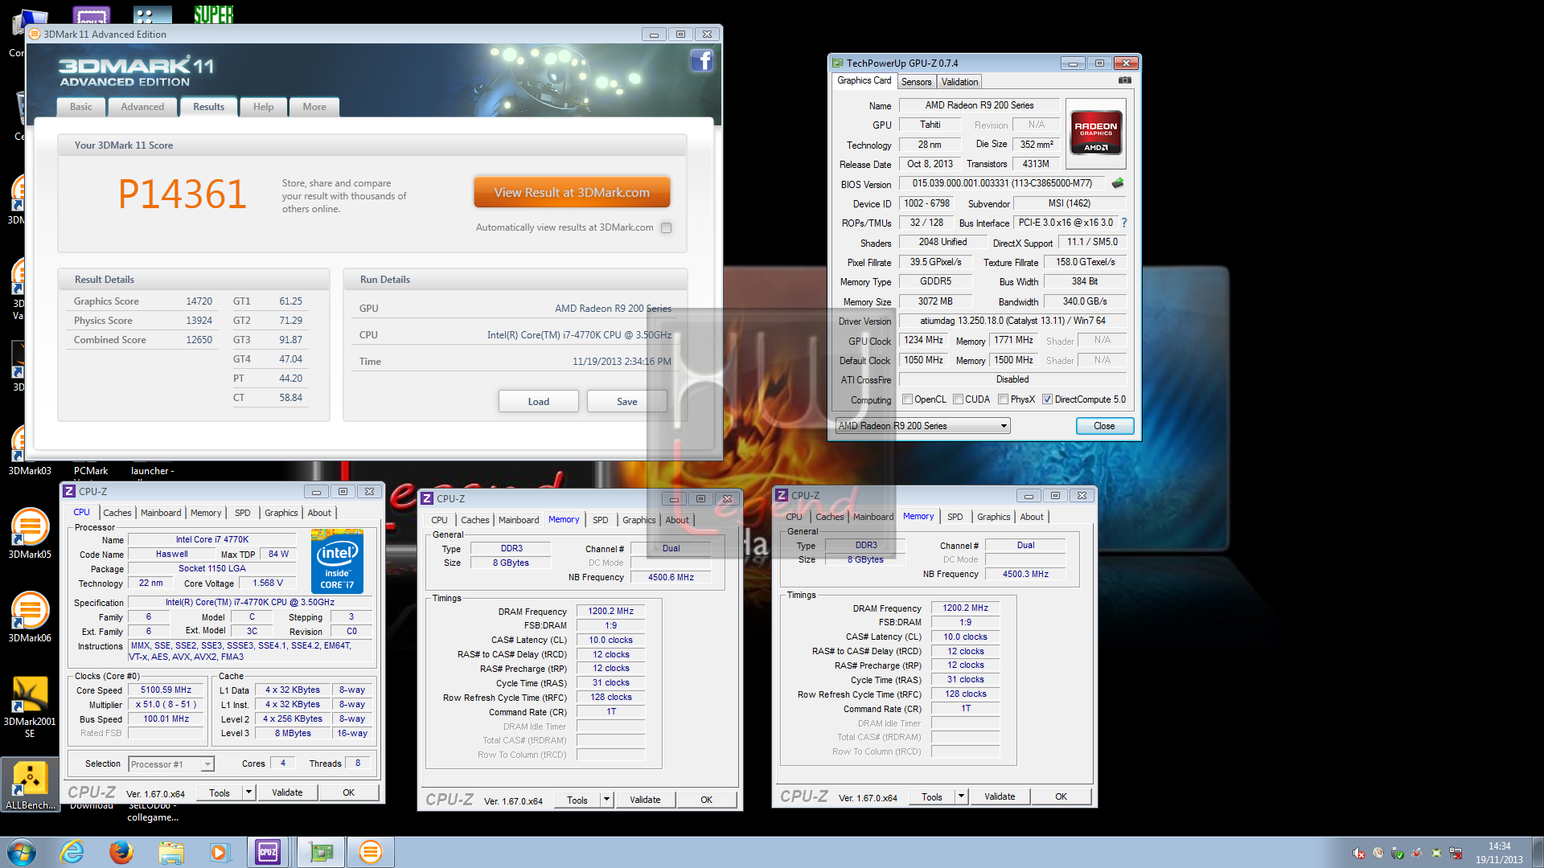Open the Validation tab in GPU-Z
Viewport: 1544px width, 868px height.
[x=959, y=82]
